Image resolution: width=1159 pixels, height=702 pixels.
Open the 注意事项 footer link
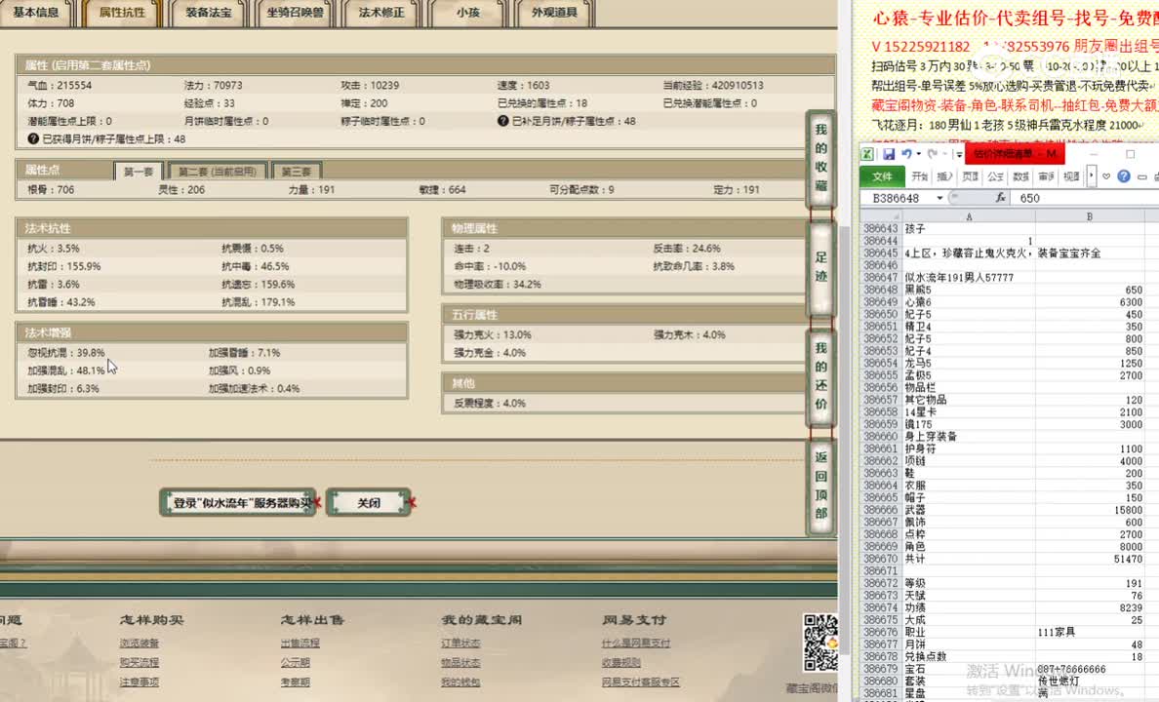(x=139, y=682)
